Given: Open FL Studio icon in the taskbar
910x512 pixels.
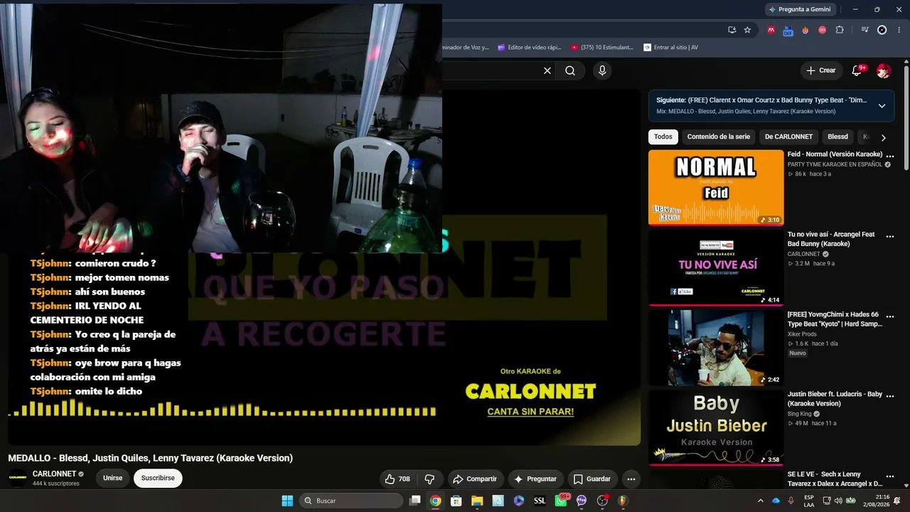Looking at the screenshot, I should 623,501.
